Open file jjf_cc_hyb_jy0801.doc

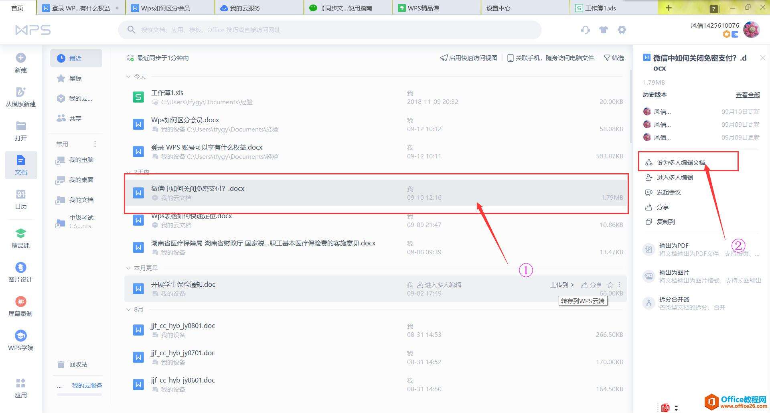point(375,330)
